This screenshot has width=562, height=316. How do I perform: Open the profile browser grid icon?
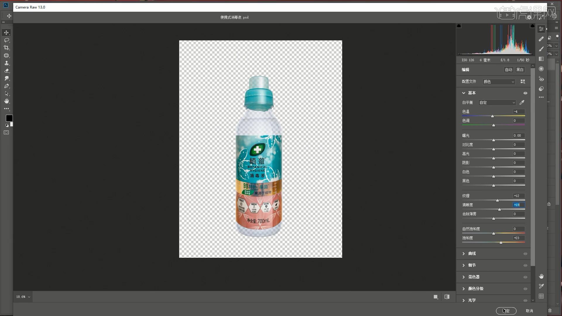[x=523, y=82]
